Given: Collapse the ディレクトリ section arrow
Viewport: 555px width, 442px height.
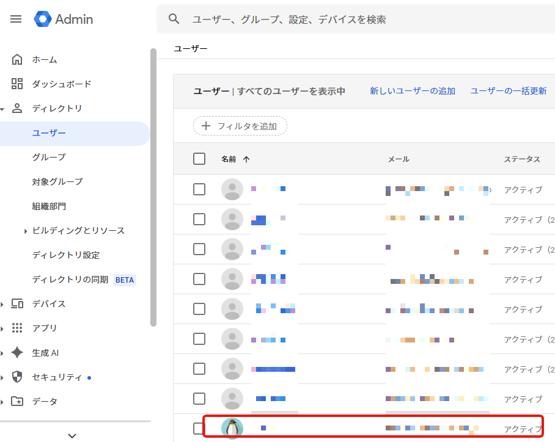Looking at the screenshot, I should pos(2,109).
